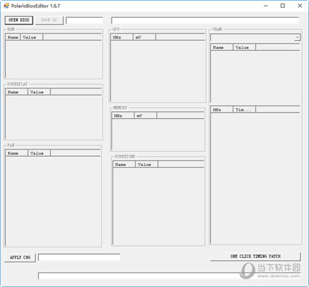Select the Name header in VRAM list
The width and height of the screenshot is (309, 287).
222,47
